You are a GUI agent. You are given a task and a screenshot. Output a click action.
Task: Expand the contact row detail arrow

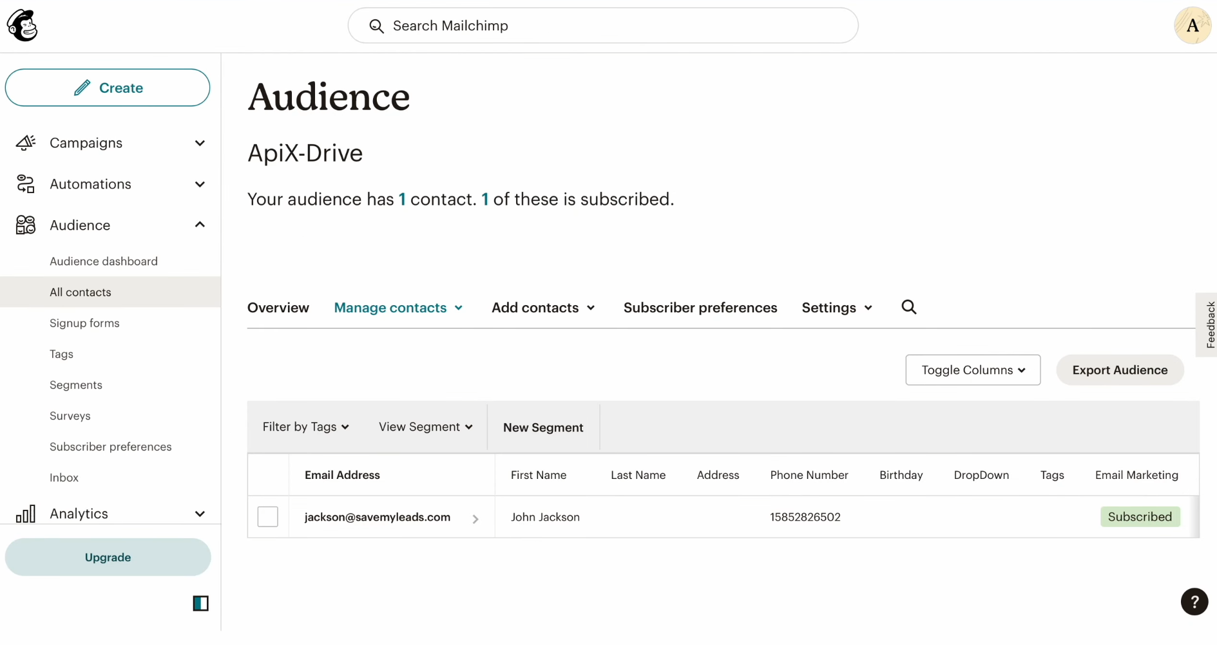475,519
